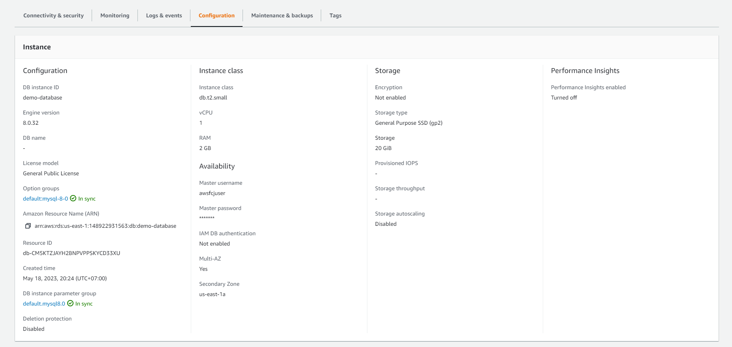This screenshot has height=347, width=732.
Task: Click the Storage autoscaling Disabled value
Action: click(386, 224)
